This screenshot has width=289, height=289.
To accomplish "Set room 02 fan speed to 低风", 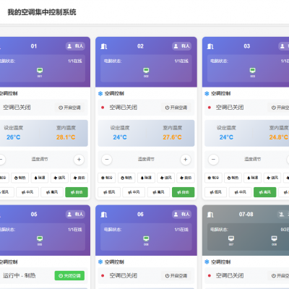I will 109,192.
